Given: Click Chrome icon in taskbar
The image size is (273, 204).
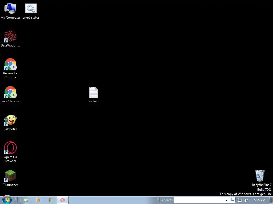Looking at the screenshot, I should coord(50,200).
